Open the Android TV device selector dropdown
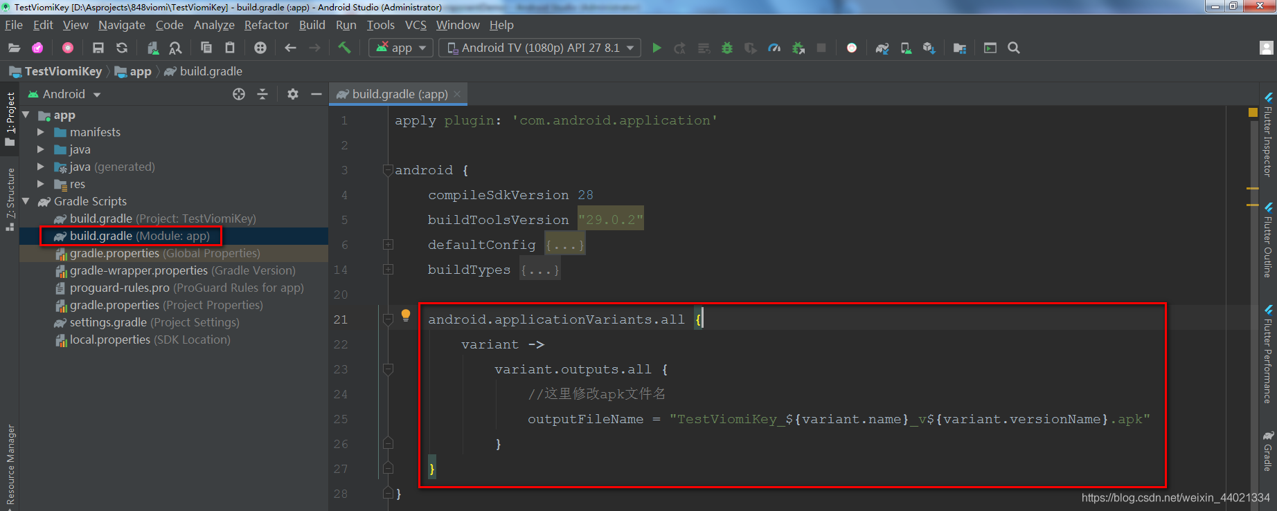 tap(540, 48)
